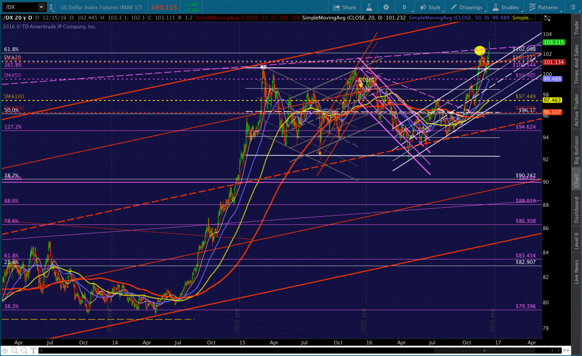Switch to Active Trader side tab

(x=576, y=110)
